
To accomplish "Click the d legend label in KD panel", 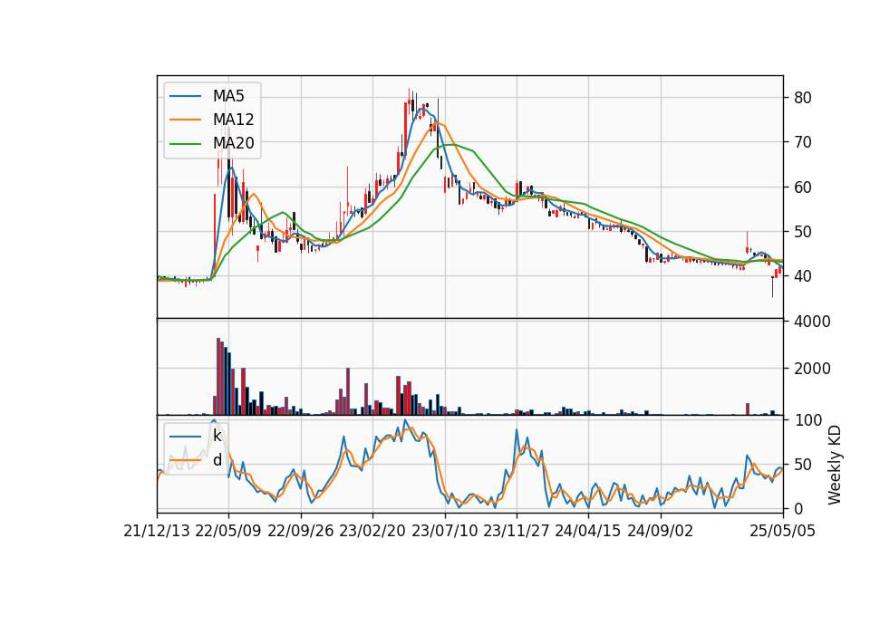I will (x=217, y=460).
